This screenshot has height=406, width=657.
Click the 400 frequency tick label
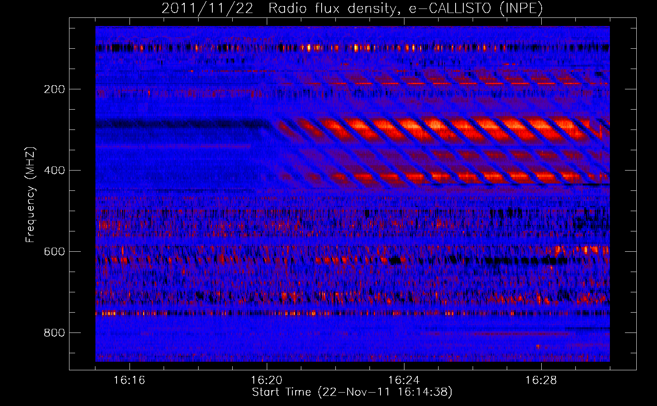tap(54, 171)
